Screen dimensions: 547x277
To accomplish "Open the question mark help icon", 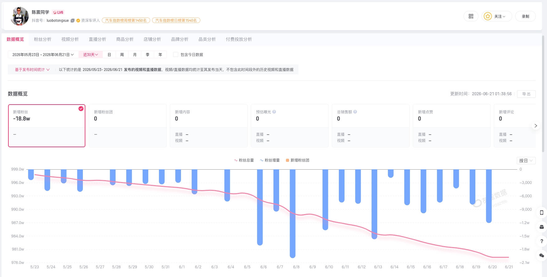I will point(542,241).
